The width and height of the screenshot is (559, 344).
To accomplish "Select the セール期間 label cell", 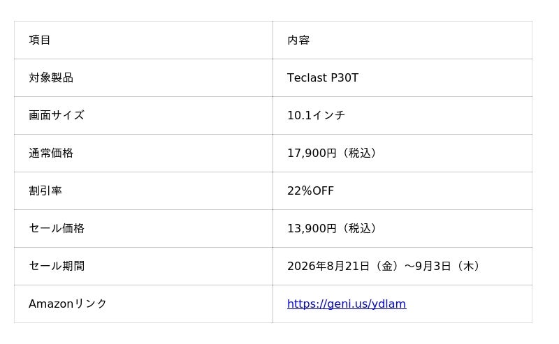I will click(143, 267).
